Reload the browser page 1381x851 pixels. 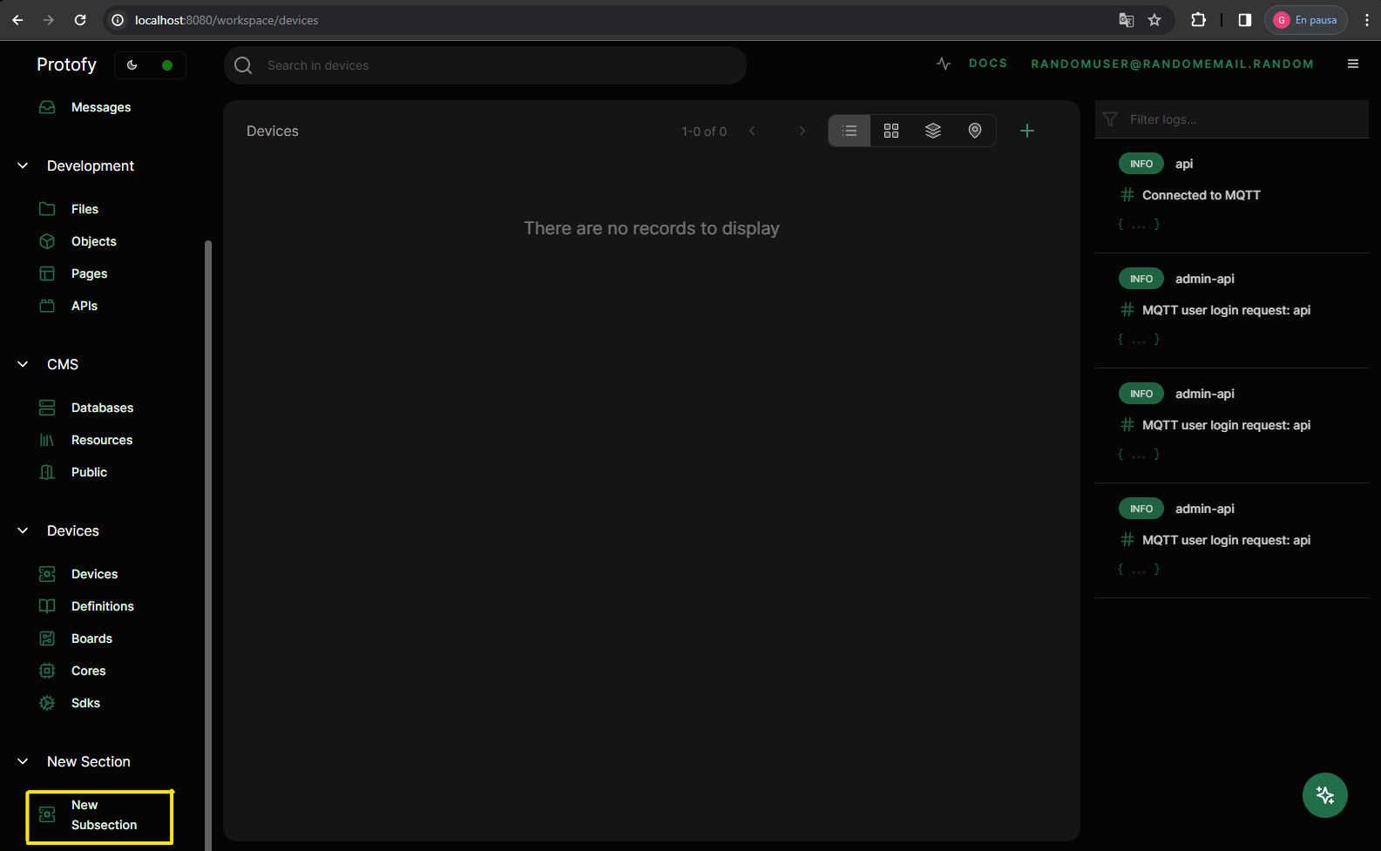point(80,20)
